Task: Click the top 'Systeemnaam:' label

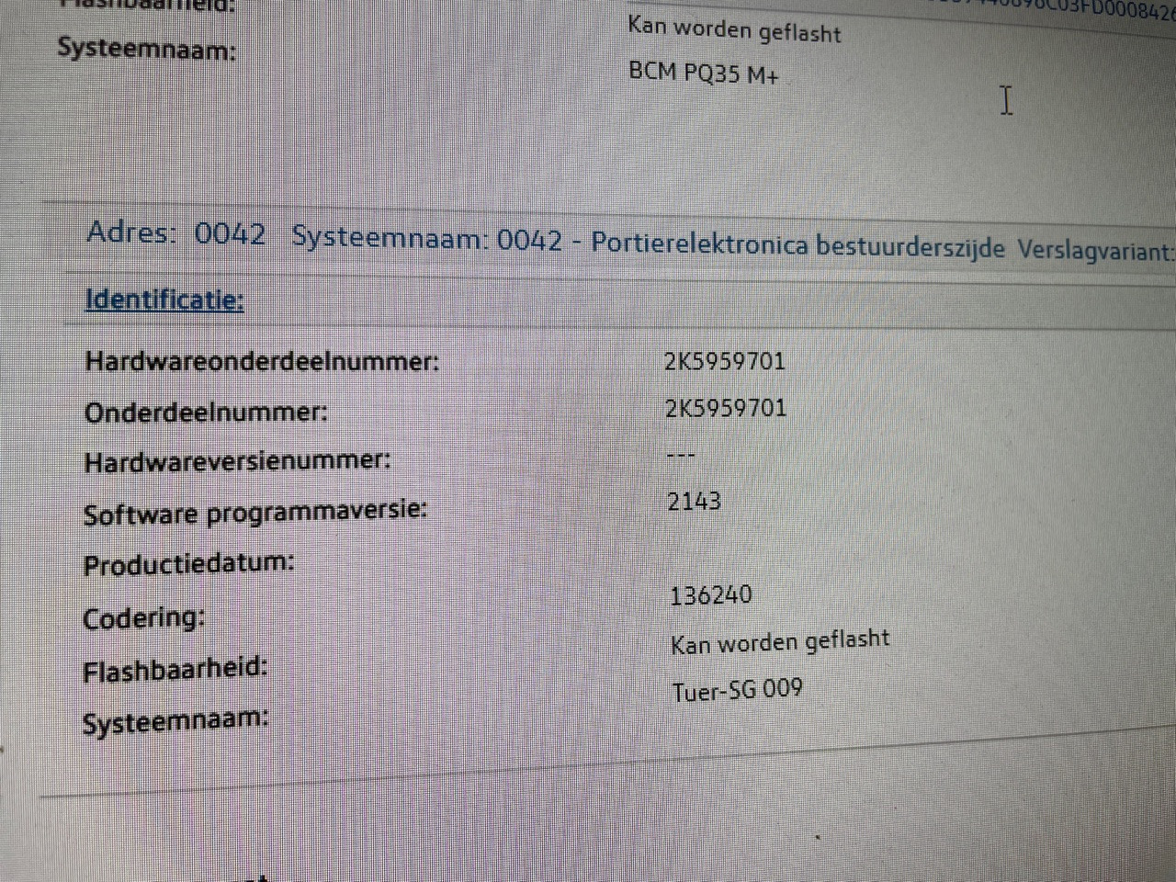Action: tap(146, 48)
